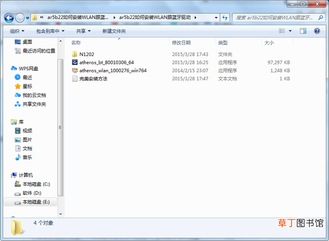Click the 97,297 KB size cell

pos(279,62)
